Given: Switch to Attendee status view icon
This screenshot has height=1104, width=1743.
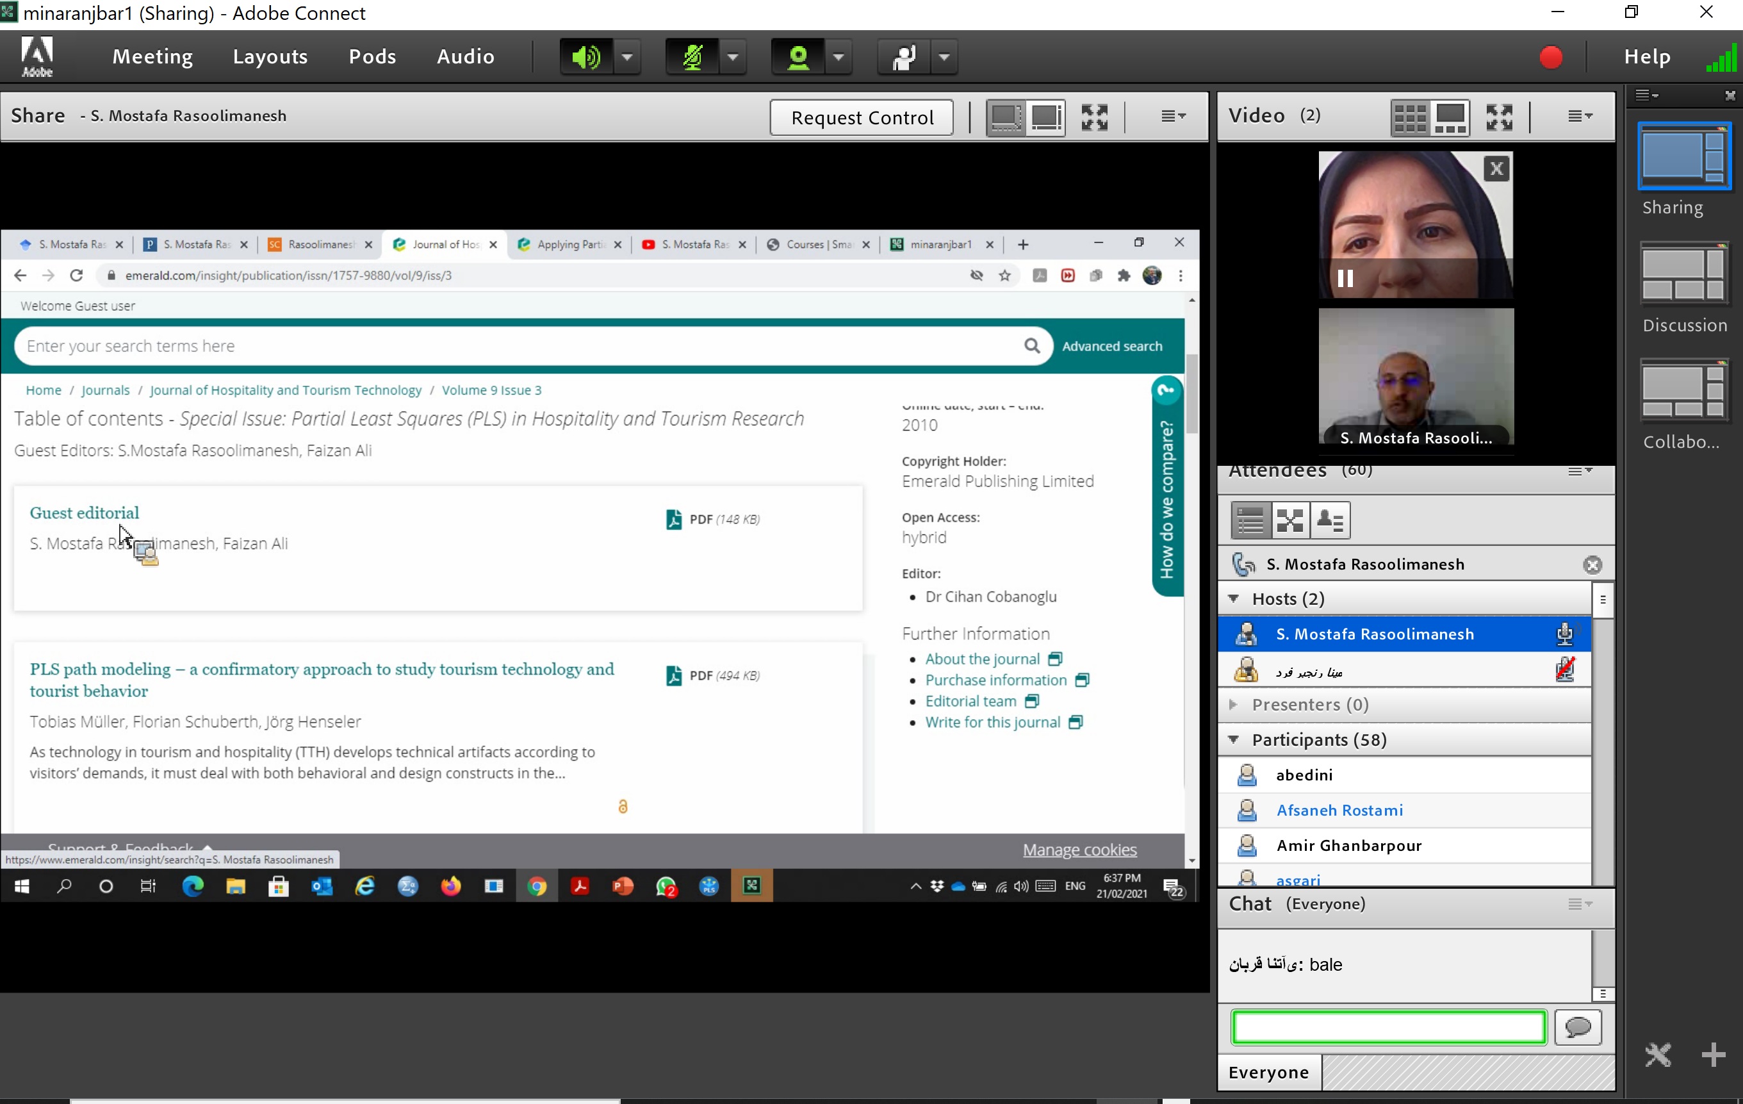Looking at the screenshot, I should pos(1330,520).
